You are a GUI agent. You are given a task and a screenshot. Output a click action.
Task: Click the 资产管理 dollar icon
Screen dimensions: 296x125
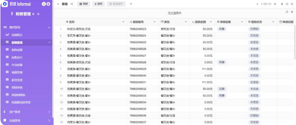[x=5, y=112]
